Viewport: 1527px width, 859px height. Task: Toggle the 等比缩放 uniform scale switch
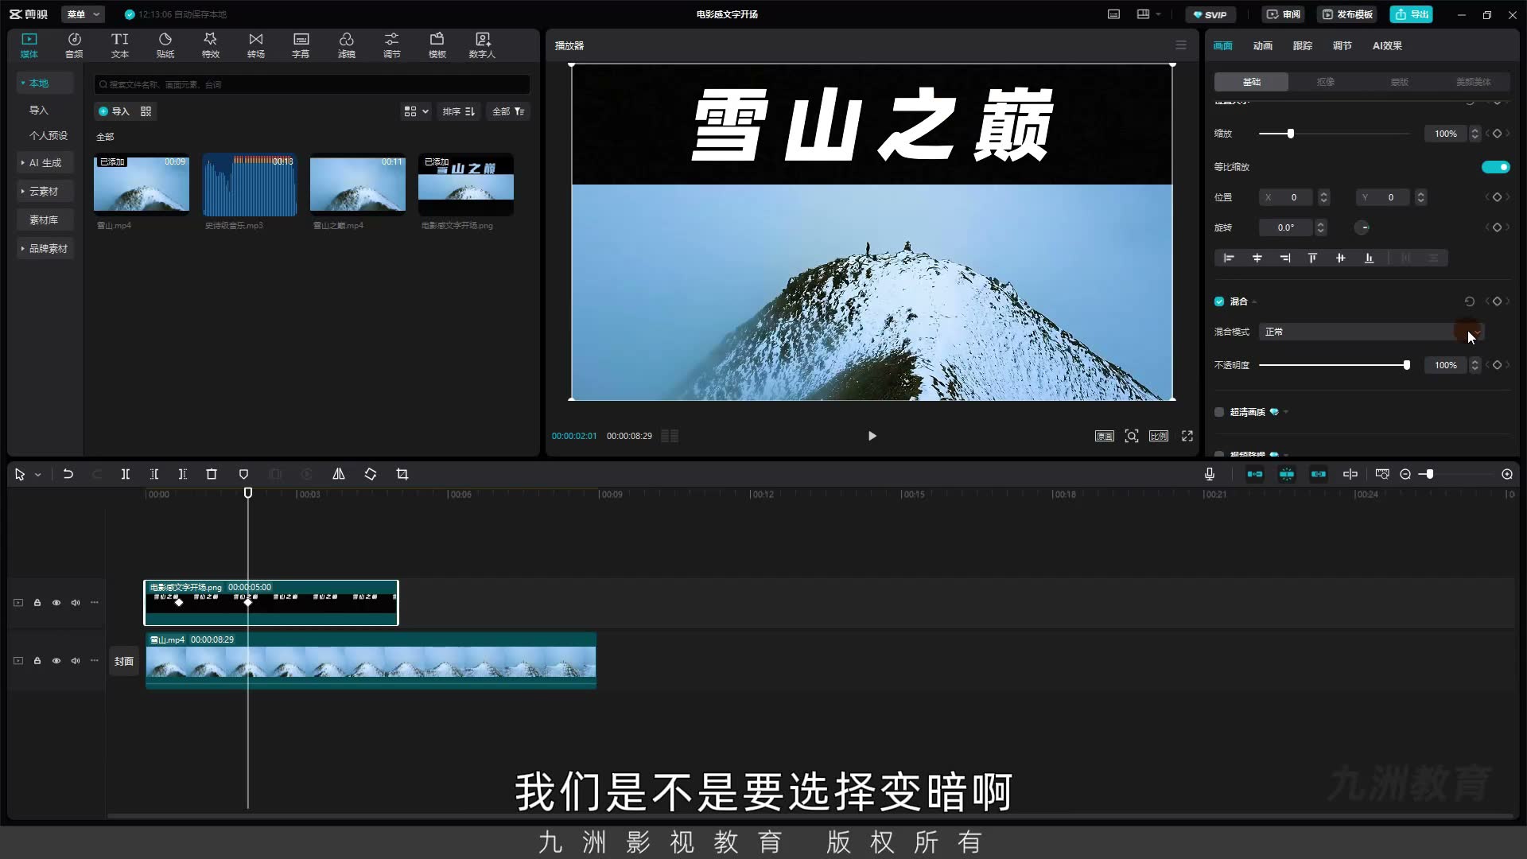(x=1495, y=167)
